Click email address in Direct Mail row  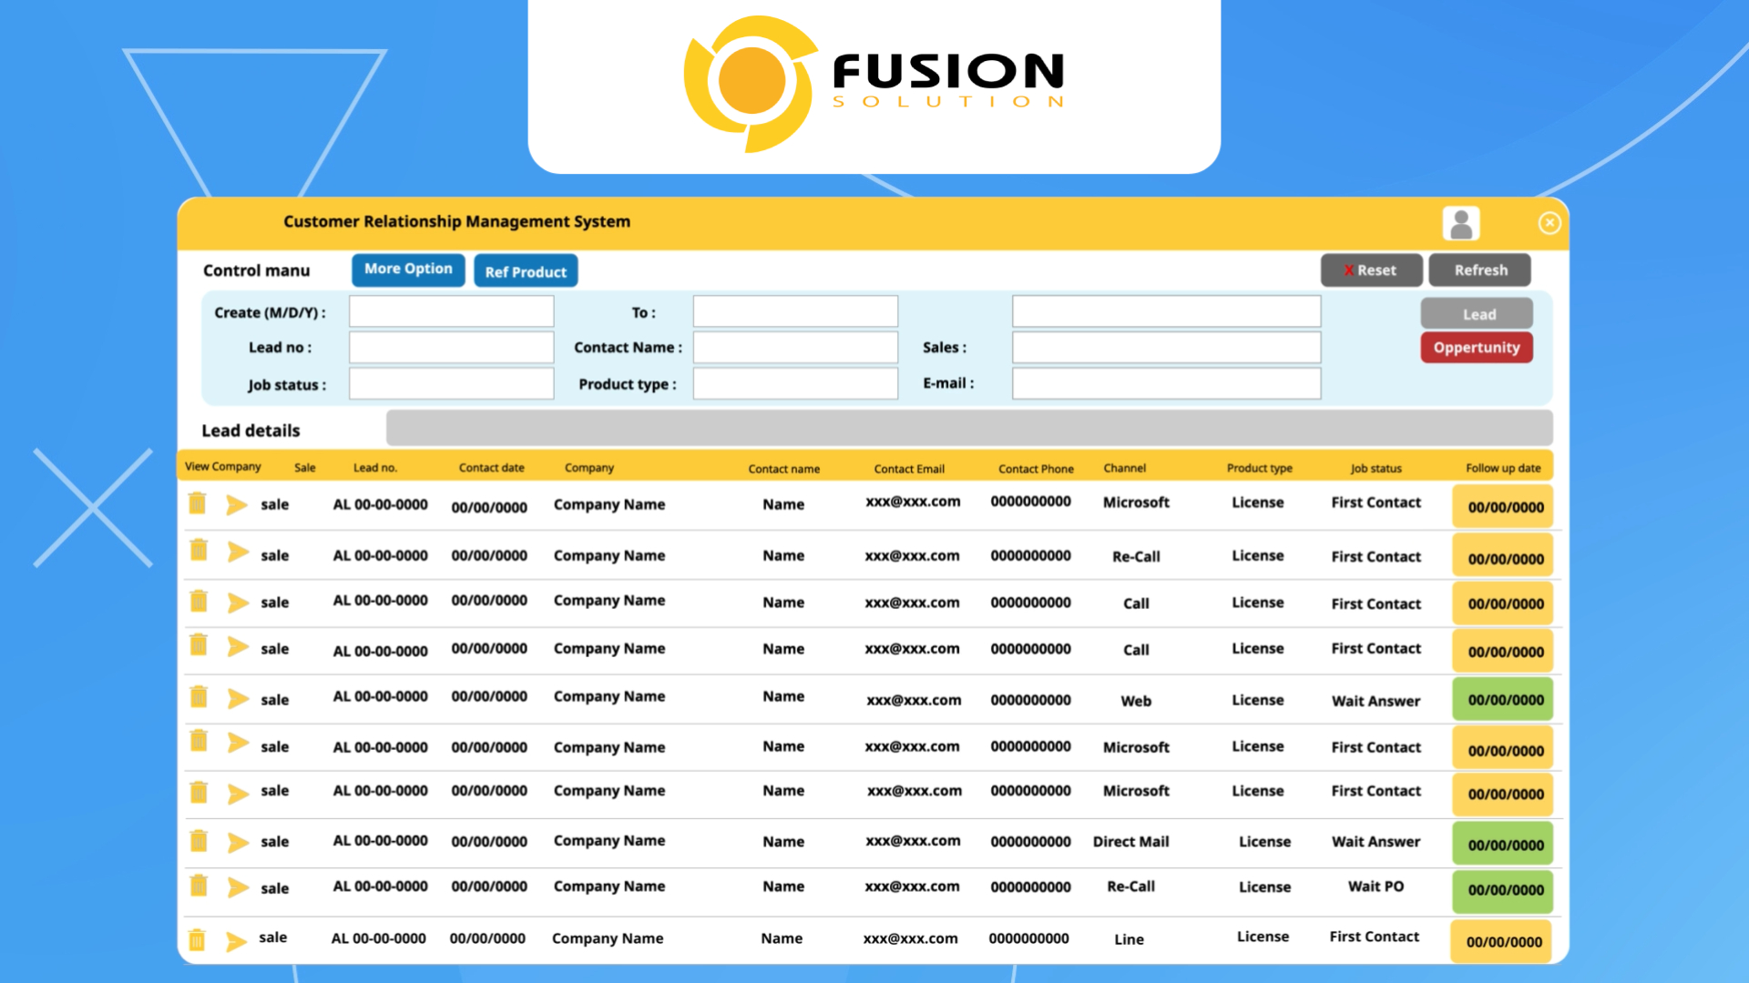click(x=913, y=841)
